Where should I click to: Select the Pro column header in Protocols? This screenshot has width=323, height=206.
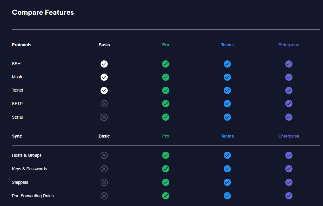click(x=166, y=45)
